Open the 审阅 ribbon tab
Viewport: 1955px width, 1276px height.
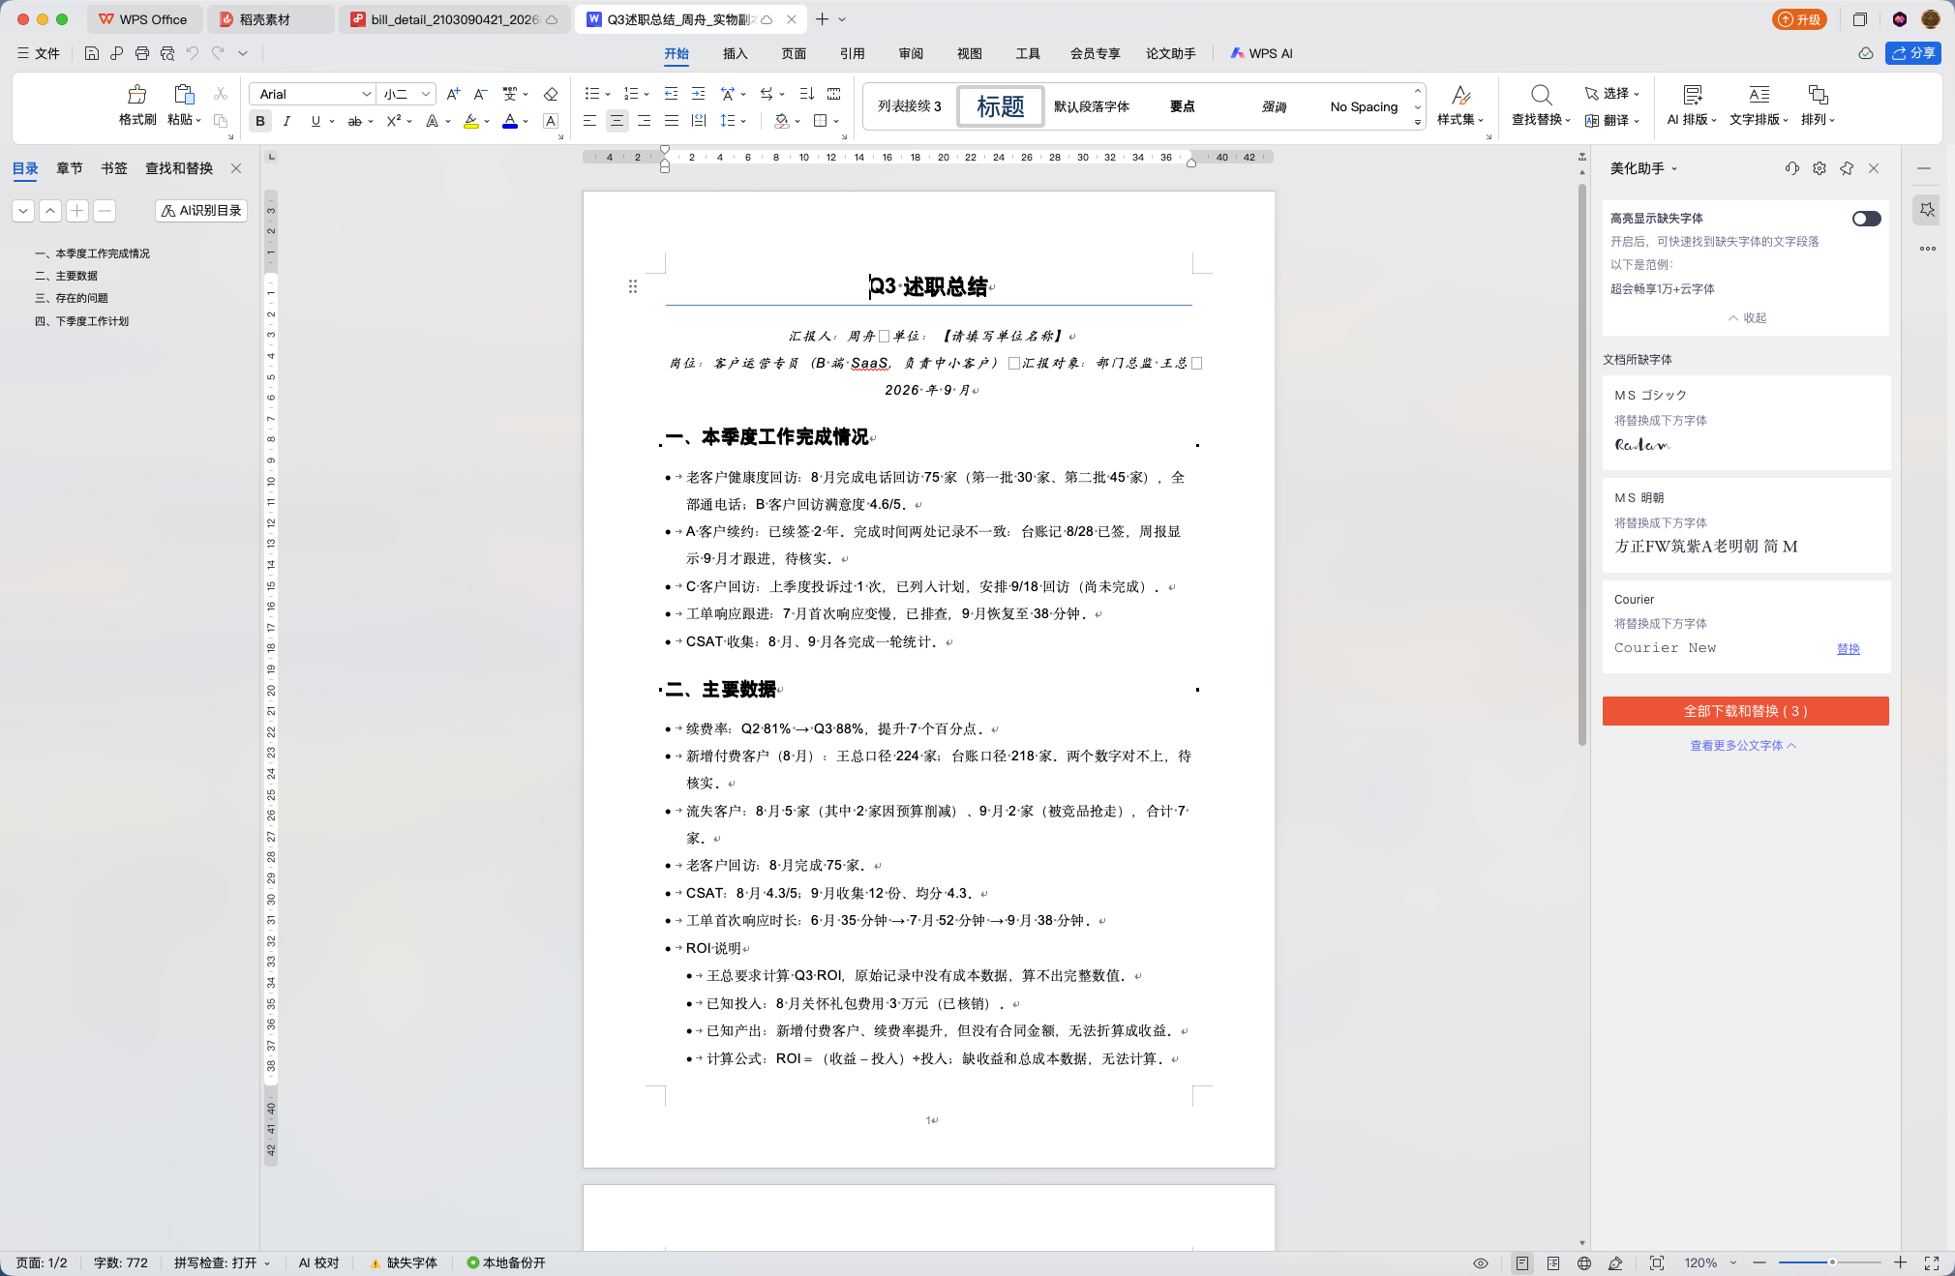911,53
